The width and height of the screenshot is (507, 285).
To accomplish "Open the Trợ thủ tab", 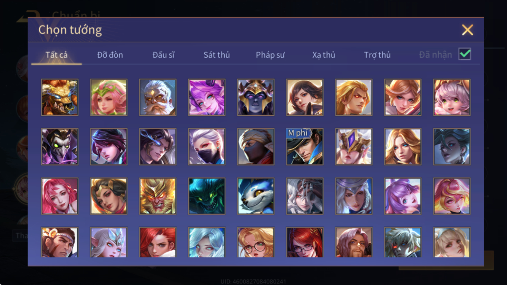I will pyautogui.click(x=377, y=55).
